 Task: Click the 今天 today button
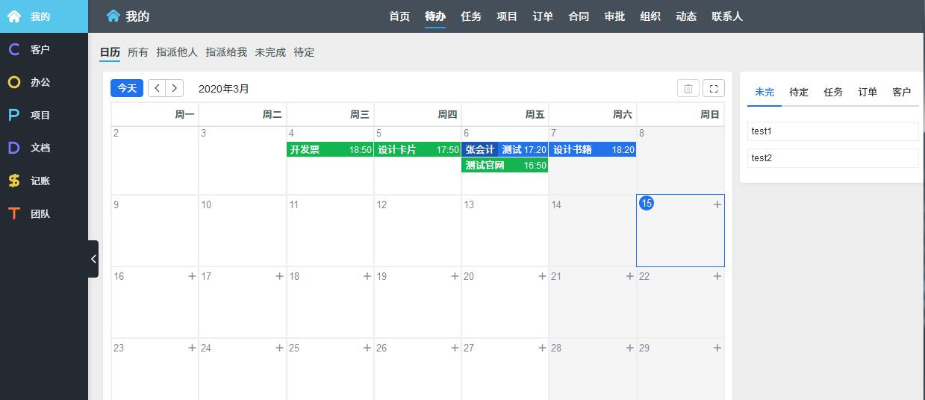click(127, 88)
